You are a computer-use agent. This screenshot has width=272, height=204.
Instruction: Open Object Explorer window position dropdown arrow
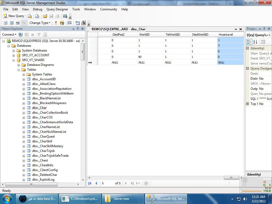coord(73,29)
